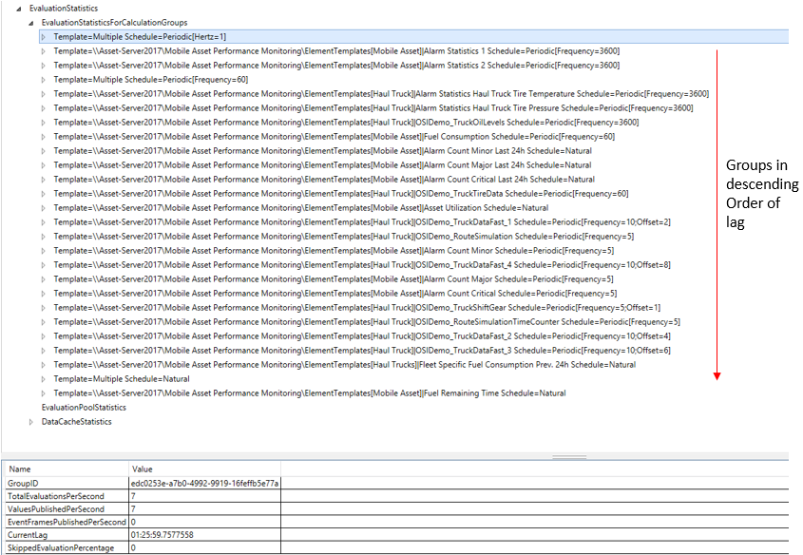
Task: Expand the DataCacheStatistics node
Action: pyautogui.click(x=29, y=420)
